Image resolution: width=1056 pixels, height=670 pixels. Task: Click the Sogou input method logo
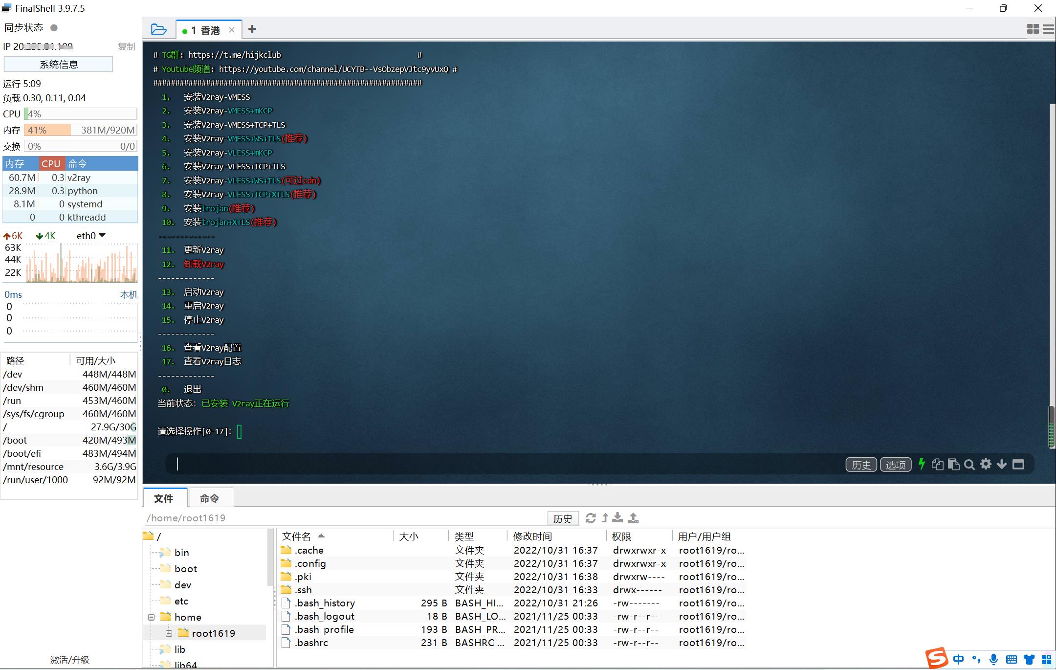coord(936,658)
